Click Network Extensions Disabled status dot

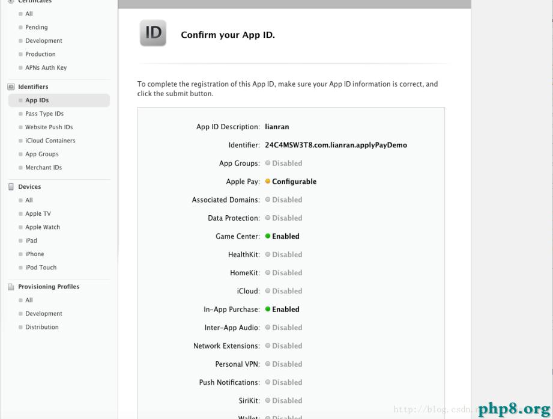coord(268,346)
